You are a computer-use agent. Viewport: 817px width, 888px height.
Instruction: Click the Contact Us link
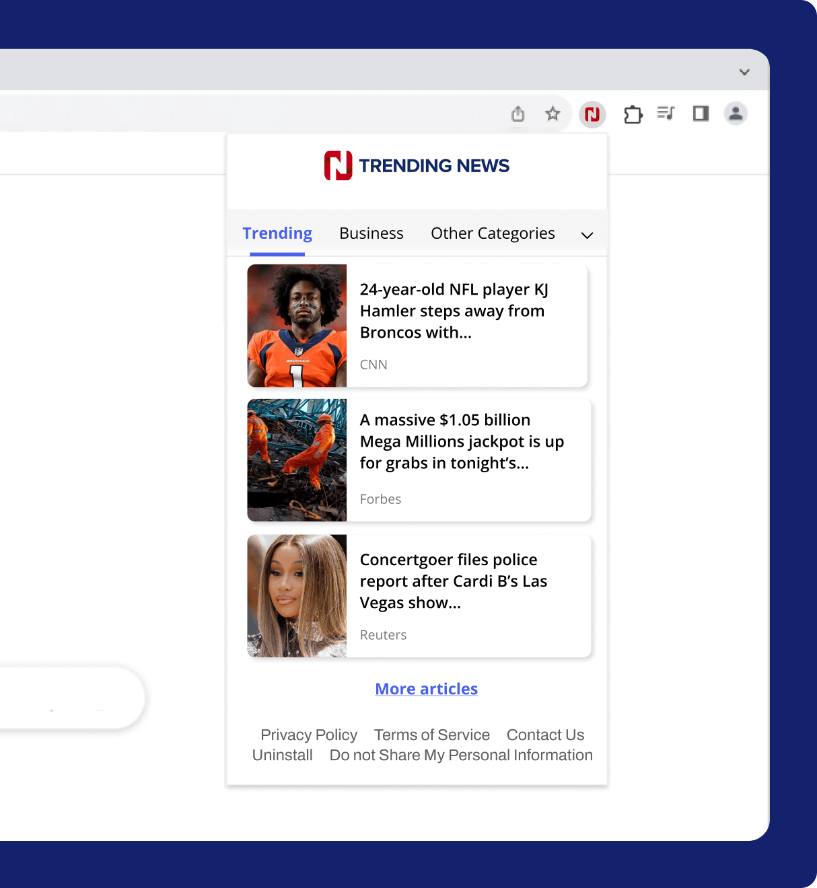[545, 735]
